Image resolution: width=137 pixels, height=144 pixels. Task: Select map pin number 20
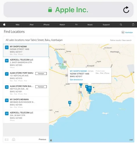point(70,103)
